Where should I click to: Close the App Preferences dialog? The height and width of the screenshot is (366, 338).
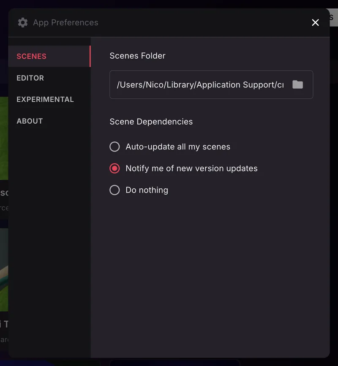315,23
